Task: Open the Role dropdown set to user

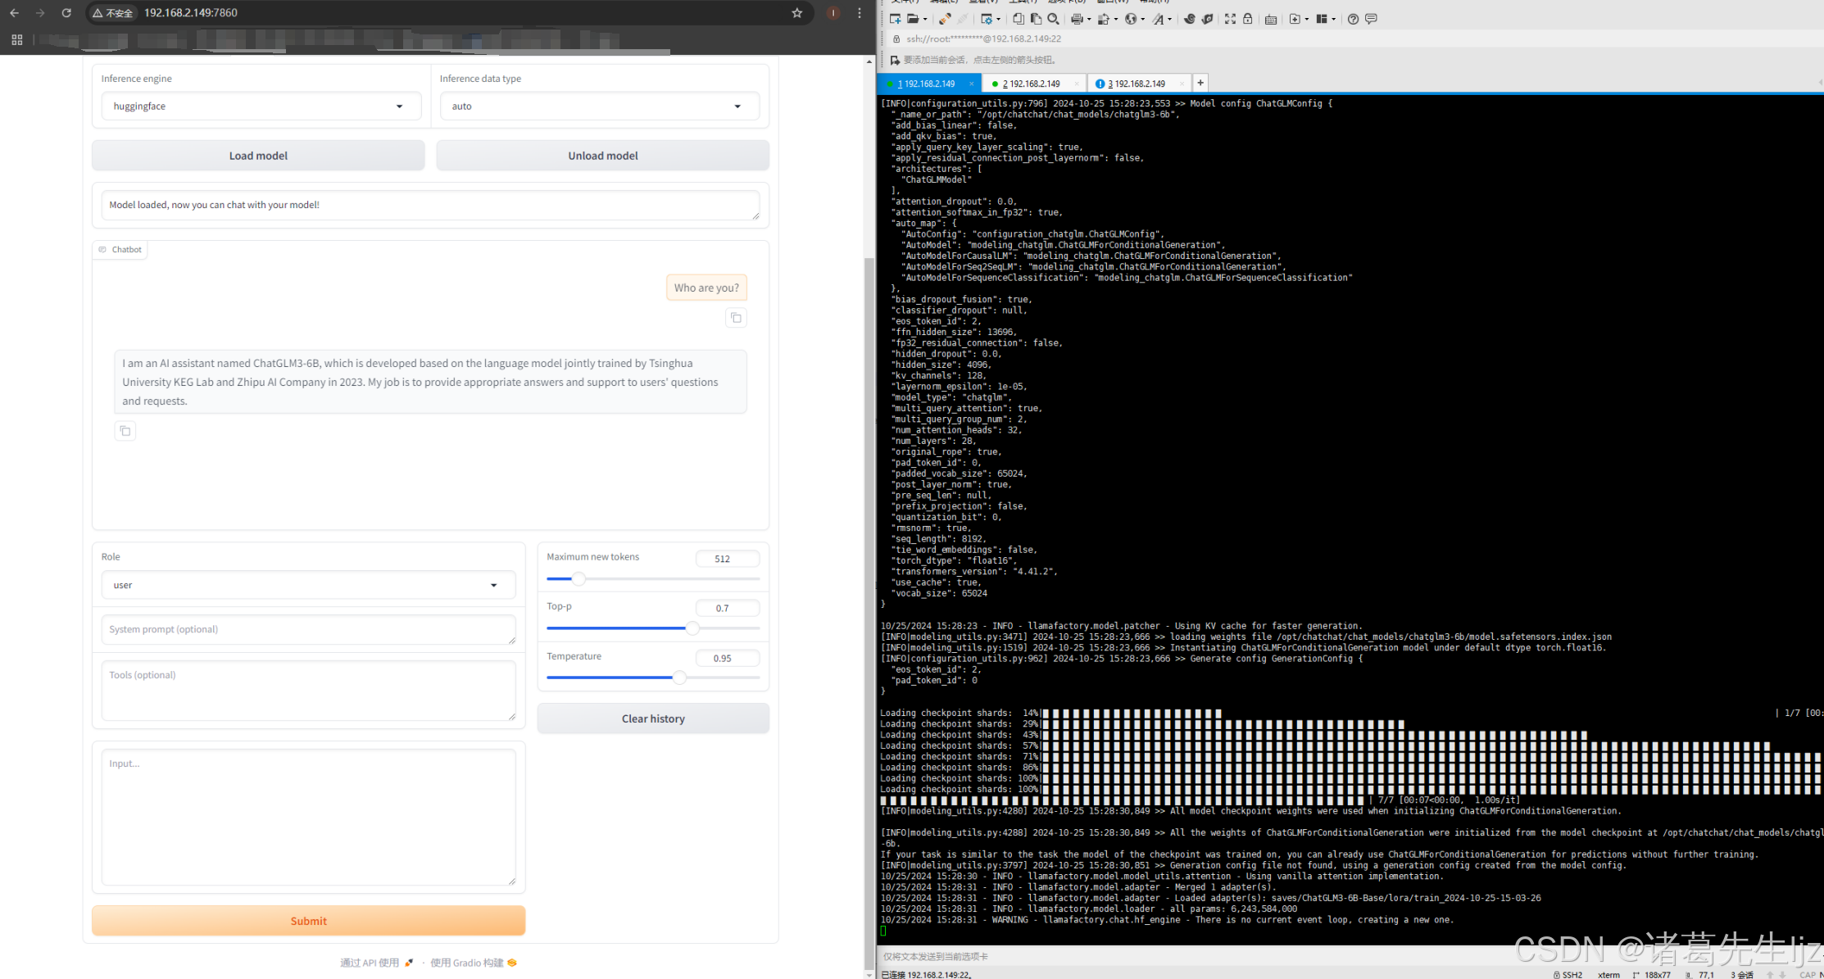Action: tap(308, 585)
